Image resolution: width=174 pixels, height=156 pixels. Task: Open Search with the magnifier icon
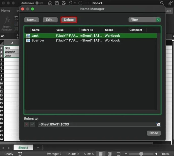(162, 3)
